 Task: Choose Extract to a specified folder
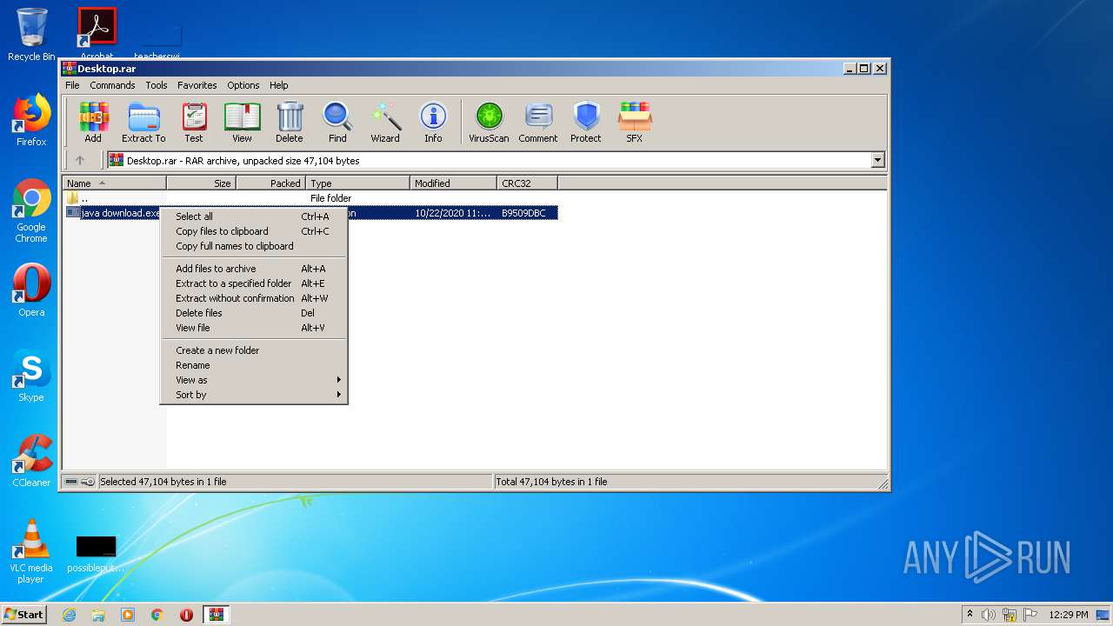coord(254,283)
